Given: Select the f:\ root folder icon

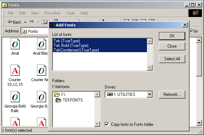Looking at the screenshot, I should click(x=57, y=94).
